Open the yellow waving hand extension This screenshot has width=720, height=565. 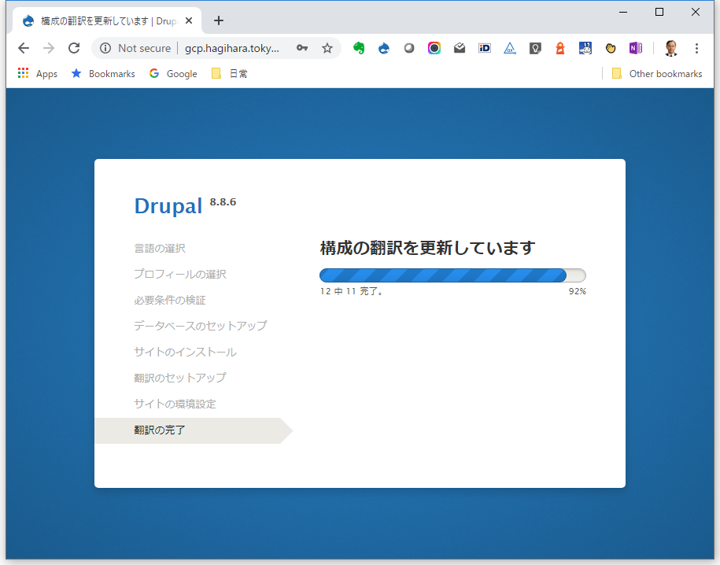(611, 48)
